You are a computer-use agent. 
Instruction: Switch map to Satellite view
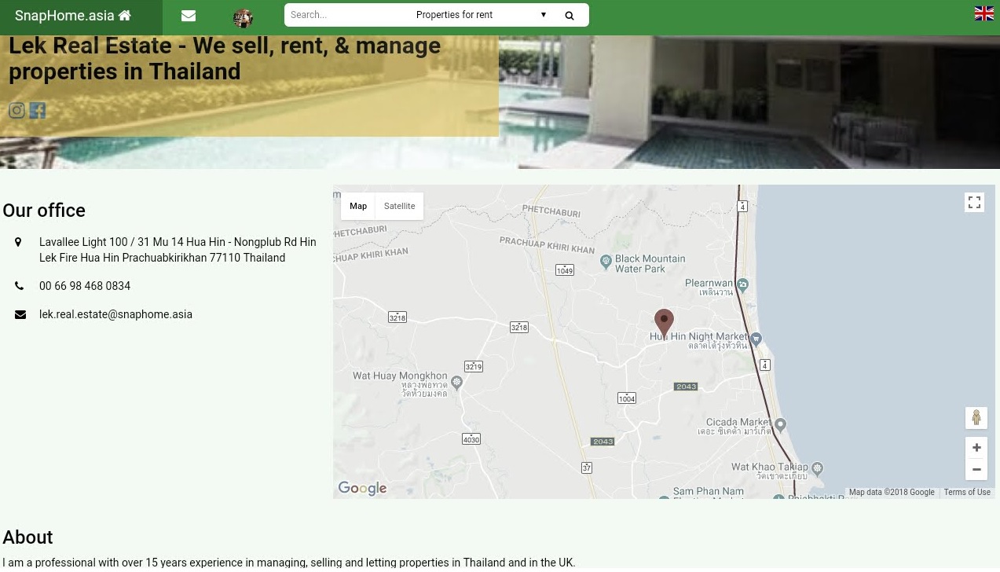[399, 206]
